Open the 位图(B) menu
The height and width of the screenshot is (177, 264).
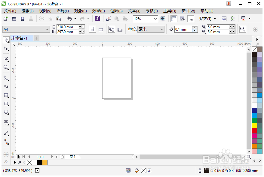[116, 11]
